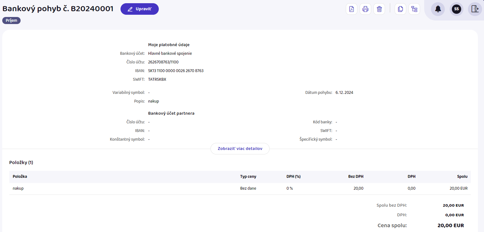
Task: Export the bank movement to PDF
Action: point(352,9)
